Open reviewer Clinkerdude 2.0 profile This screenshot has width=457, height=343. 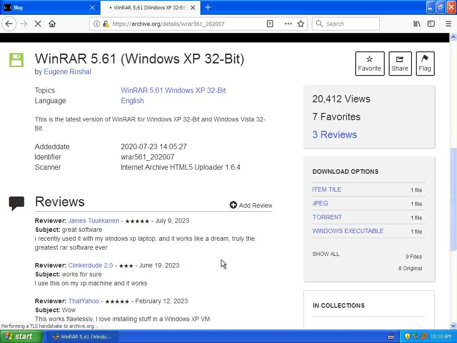(90, 265)
